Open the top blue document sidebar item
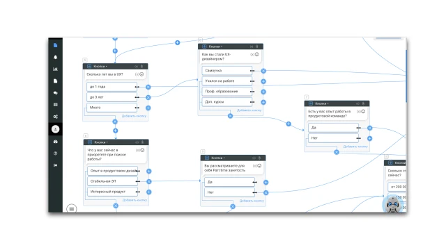This screenshot has height=250, width=446. [x=56, y=45]
